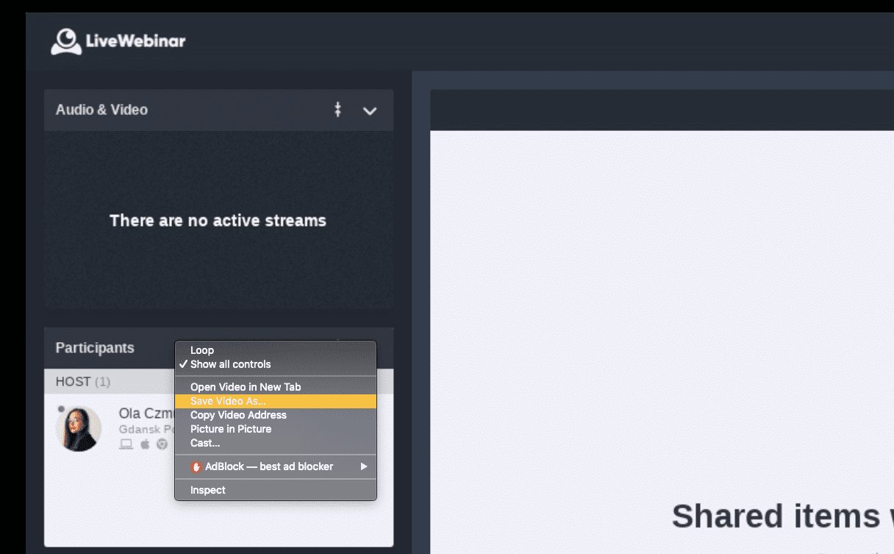Uncheck Show all controls option
The image size is (894, 554).
(230, 364)
